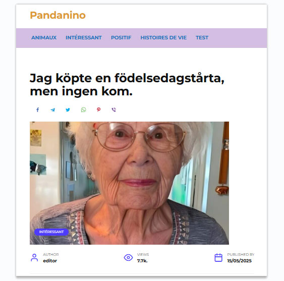Open the ANIMAUX menu section
Screen dimensions: 284x281
(44, 38)
